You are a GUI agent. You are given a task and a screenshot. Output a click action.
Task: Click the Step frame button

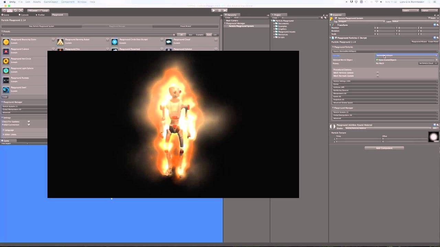[x=225, y=10]
